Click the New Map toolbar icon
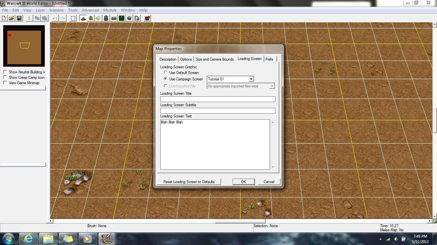Viewport: 437px width, 245px height. [x=4, y=18]
